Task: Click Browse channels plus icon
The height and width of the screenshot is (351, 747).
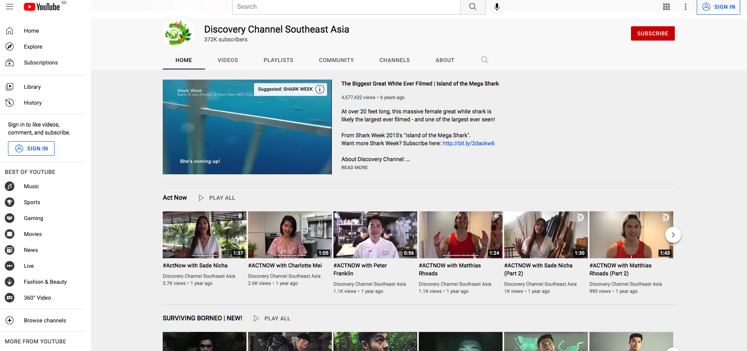Action: coord(10,320)
